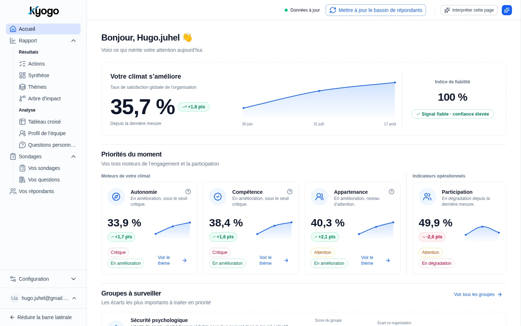
Task: Click the Compétence badge check icon
Action: pyautogui.click(x=218, y=197)
